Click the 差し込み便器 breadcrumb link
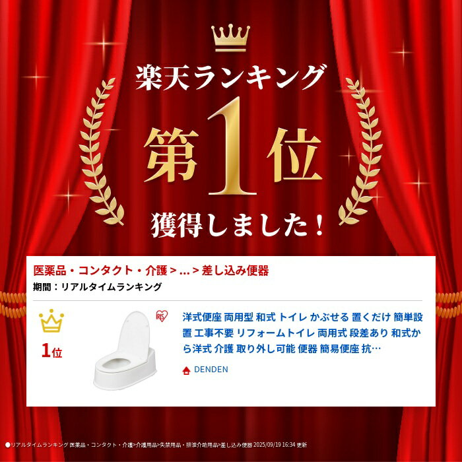This screenshot has width=462, height=462. [235, 271]
